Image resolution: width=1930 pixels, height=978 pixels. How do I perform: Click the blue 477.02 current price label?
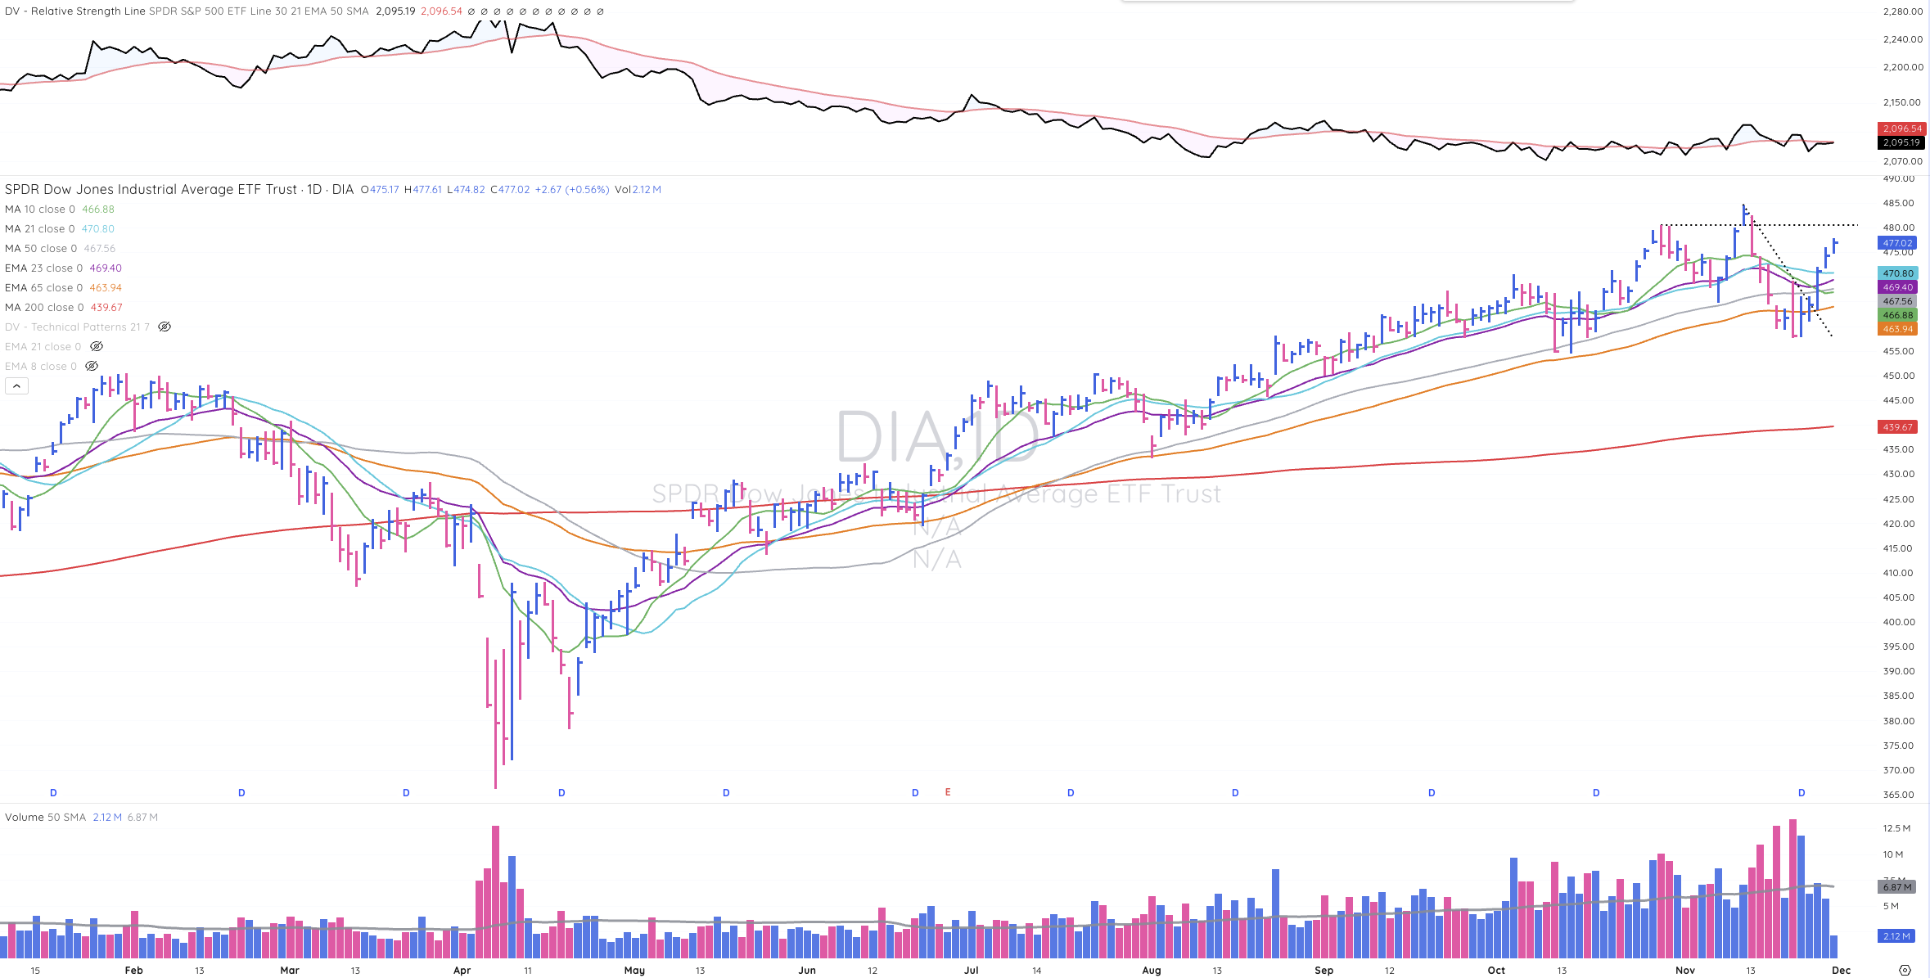[x=1897, y=243]
